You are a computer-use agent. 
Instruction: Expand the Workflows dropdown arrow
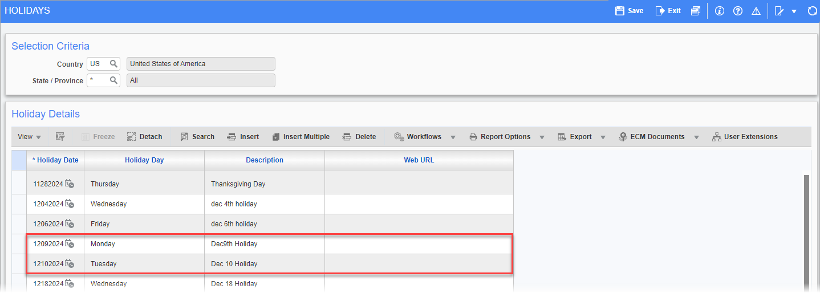pos(453,137)
